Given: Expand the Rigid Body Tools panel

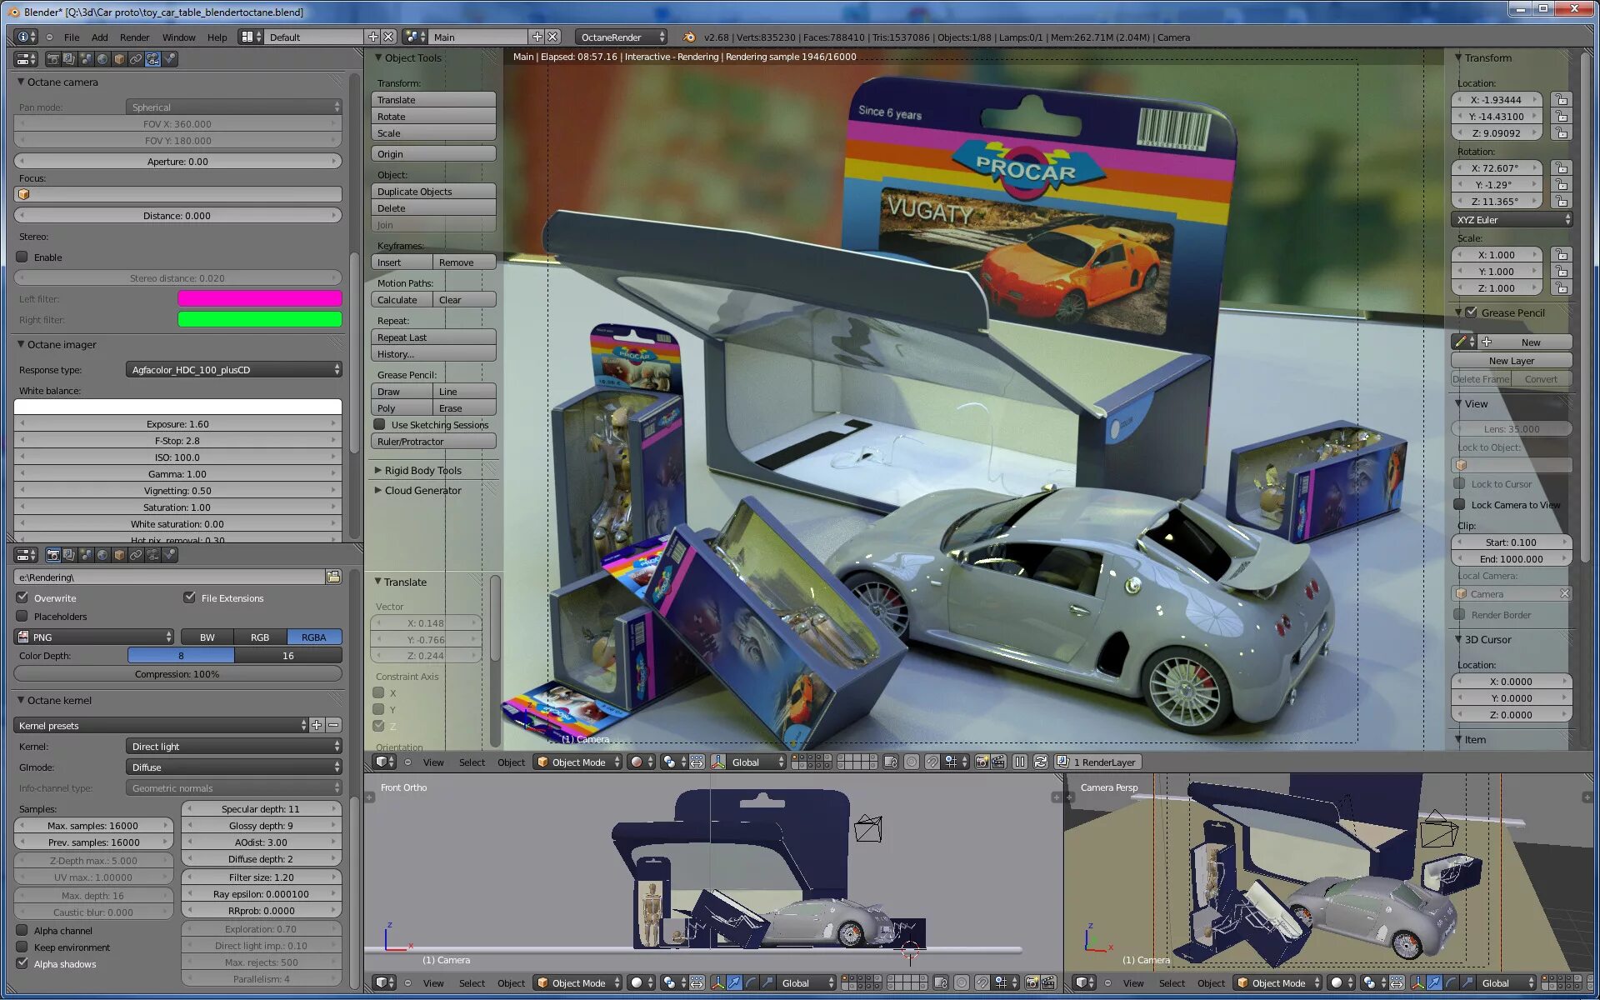Looking at the screenshot, I should coord(422,470).
